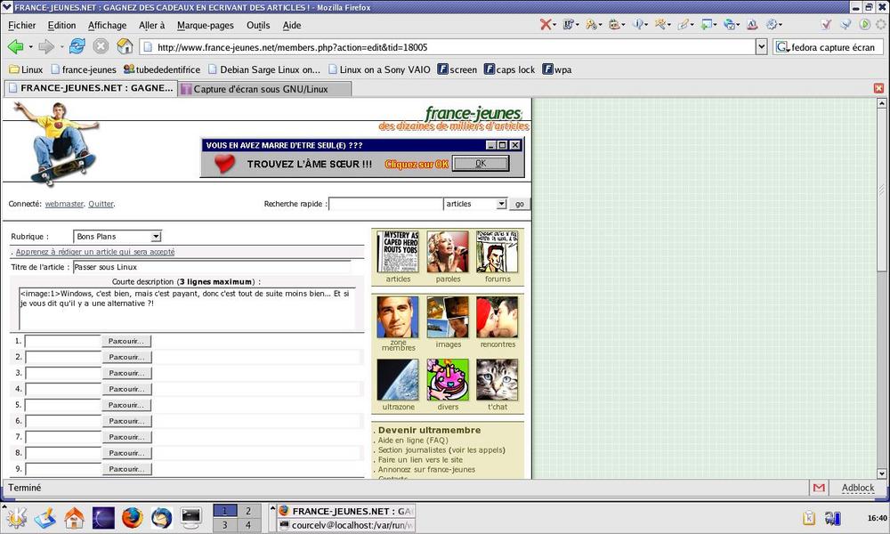This screenshot has width=890, height=534.
Task: Open the Outils menu
Action: click(258, 25)
